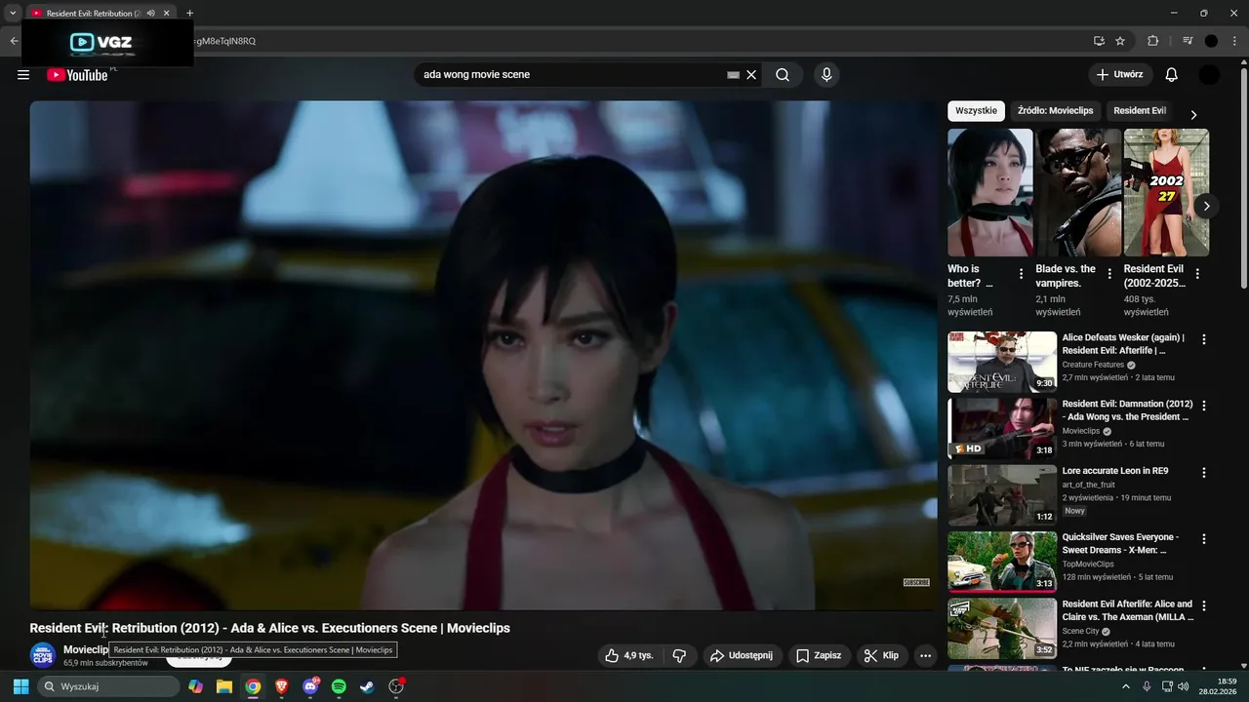Click the Windows 'Wyszukaj' taskbar search box
Image resolution: width=1249 pixels, height=702 pixels.
pos(109,686)
